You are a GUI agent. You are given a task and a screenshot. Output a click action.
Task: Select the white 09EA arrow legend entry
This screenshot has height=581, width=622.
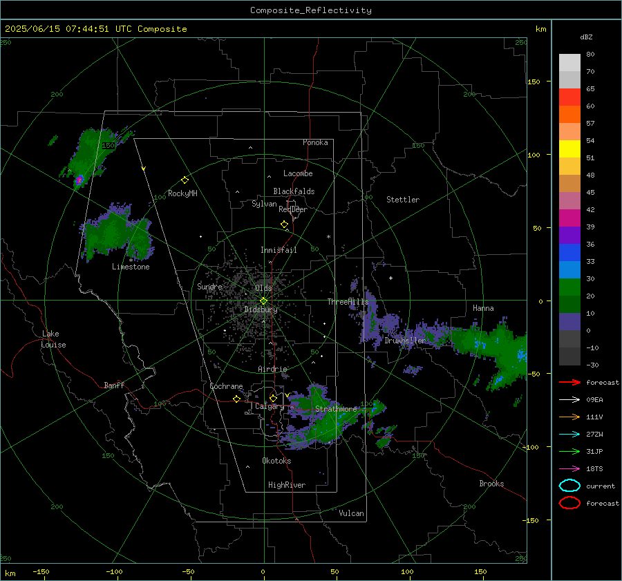coord(569,400)
